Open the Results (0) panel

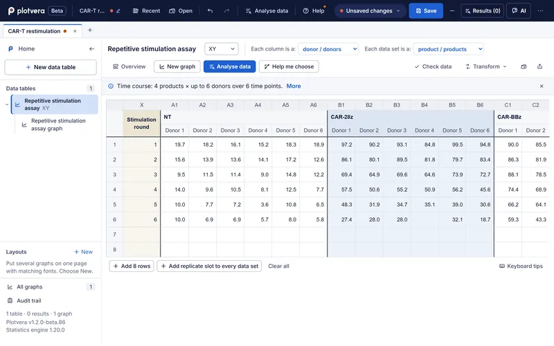(x=482, y=11)
